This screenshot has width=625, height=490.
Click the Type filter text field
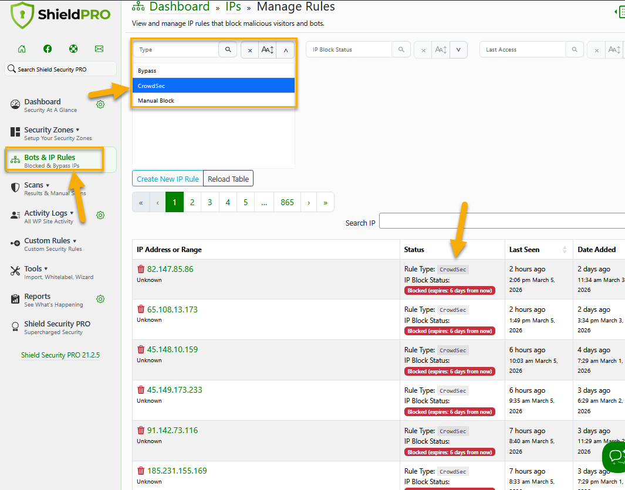point(176,50)
